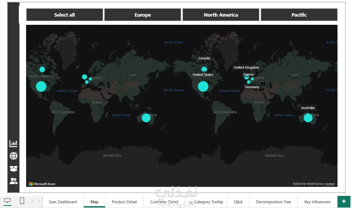Filter map by Pacific region
Viewport: 352px width, 208px height.
(299, 15)
